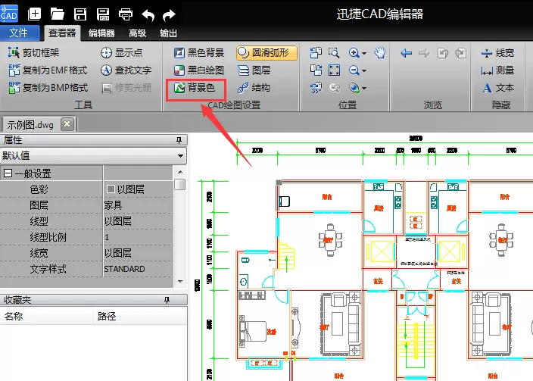Click the rotate 35° angle icon
Image resolution: width=533 pixels, height=381 pixels.
(x=316, y=88)
